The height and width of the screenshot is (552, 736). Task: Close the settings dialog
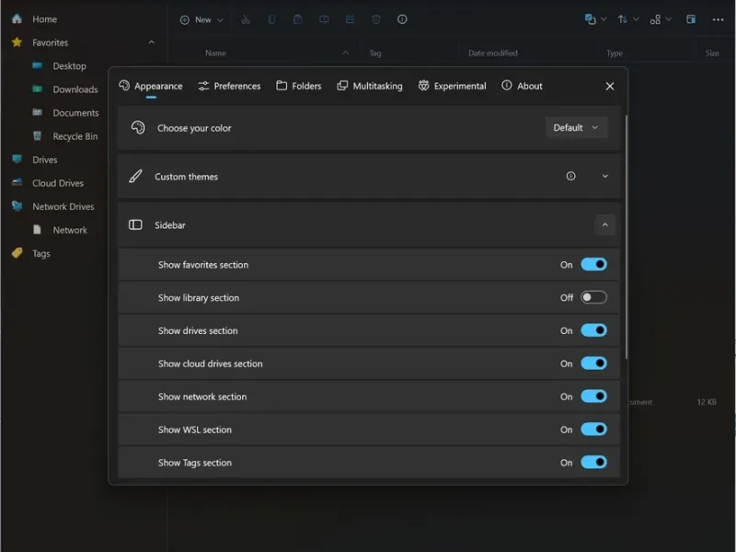(610, 86)
